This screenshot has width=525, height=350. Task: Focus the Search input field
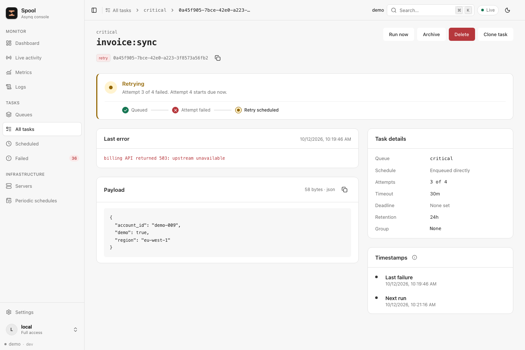click(431, 10)
